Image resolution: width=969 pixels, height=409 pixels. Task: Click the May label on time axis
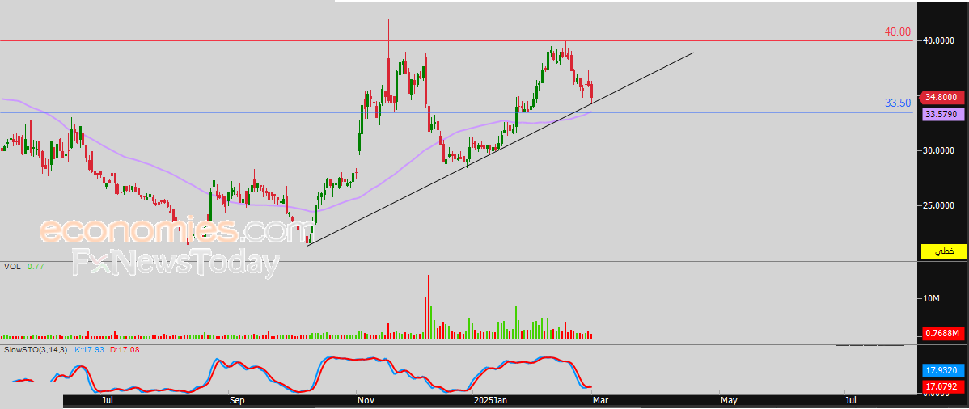coord(730,401)
